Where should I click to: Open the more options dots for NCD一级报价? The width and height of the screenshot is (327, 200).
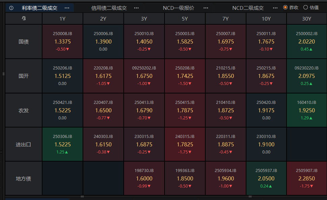206,8
